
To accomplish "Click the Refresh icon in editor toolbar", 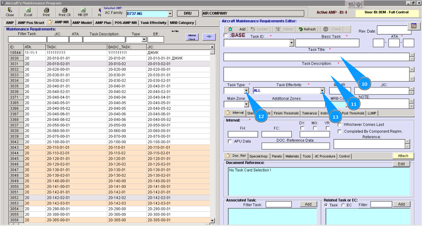I will click(x=301, y=29).
